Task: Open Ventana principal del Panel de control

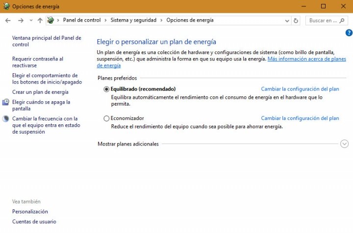Action: click(47, 41)
